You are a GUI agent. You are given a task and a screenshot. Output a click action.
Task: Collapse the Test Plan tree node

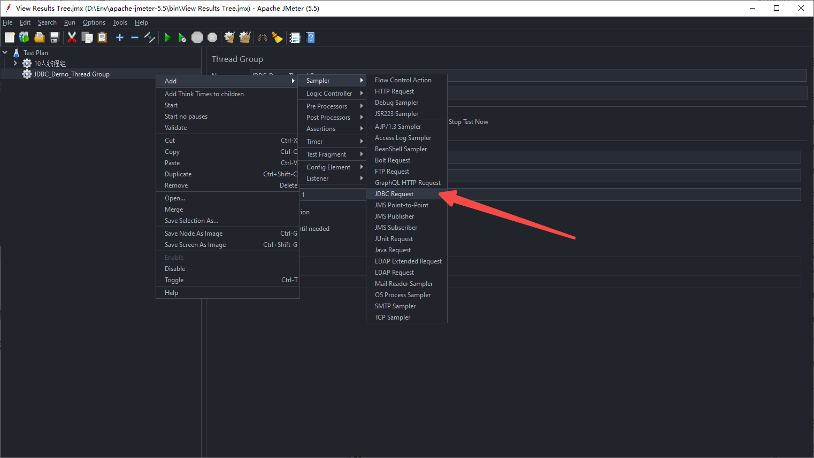(x=5, y=52)
